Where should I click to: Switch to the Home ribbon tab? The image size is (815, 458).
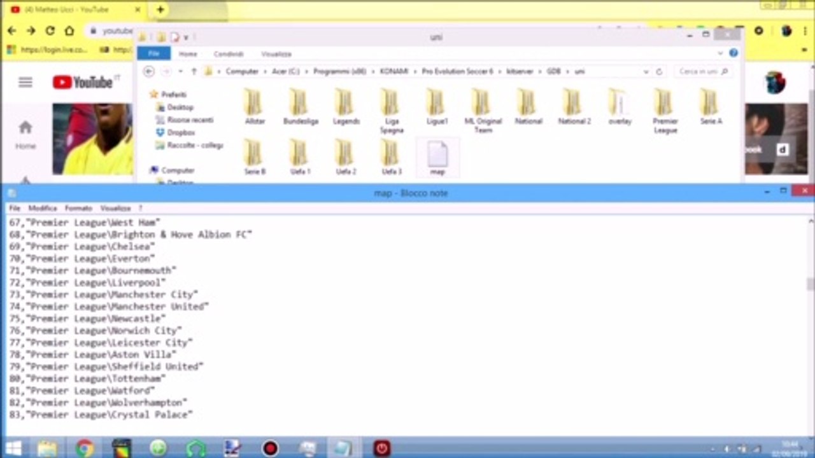188,54
